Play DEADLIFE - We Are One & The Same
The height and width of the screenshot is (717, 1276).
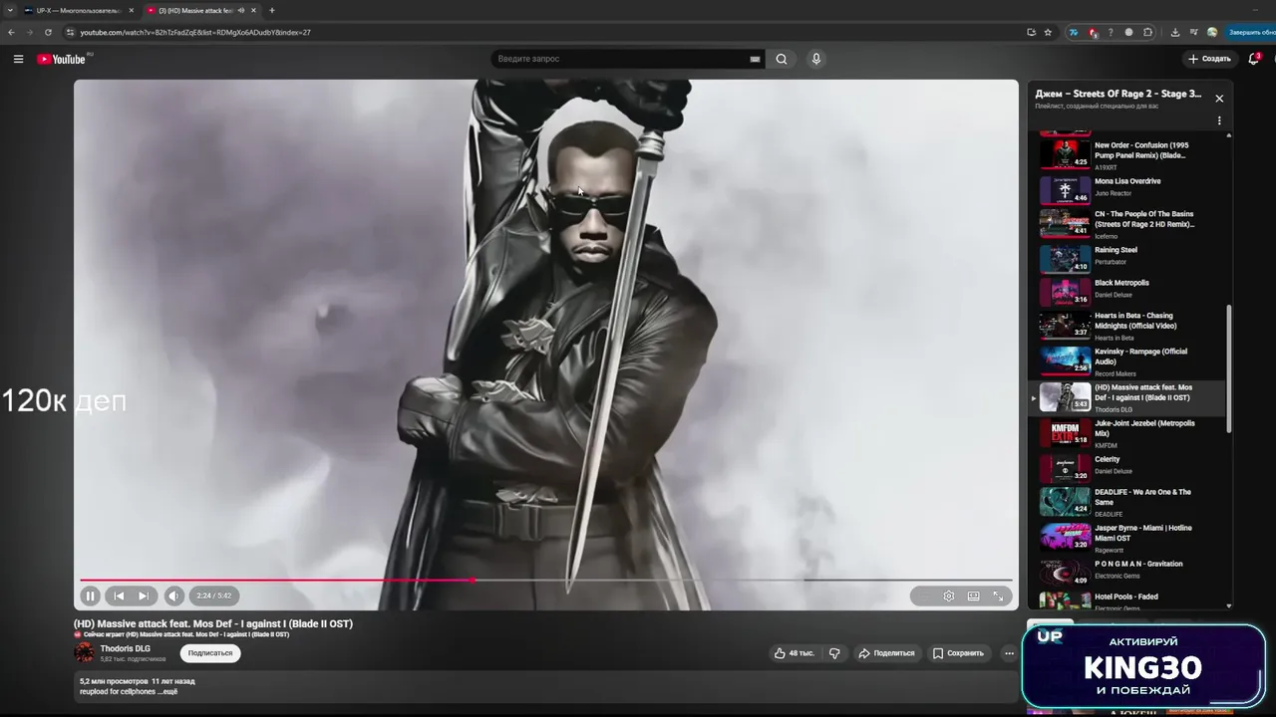(x=1128, y=502)
